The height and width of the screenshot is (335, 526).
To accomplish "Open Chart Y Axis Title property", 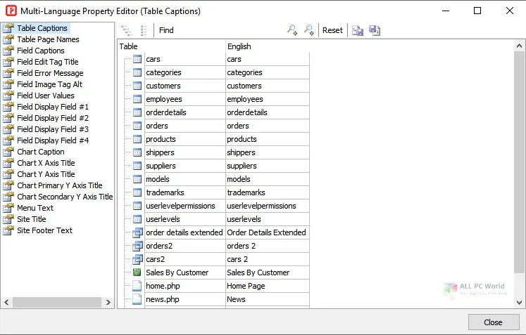I will tap(46, 174).
